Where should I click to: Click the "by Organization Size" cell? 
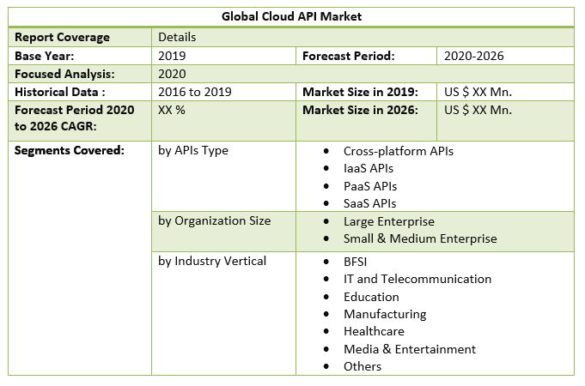coord(214,220)
